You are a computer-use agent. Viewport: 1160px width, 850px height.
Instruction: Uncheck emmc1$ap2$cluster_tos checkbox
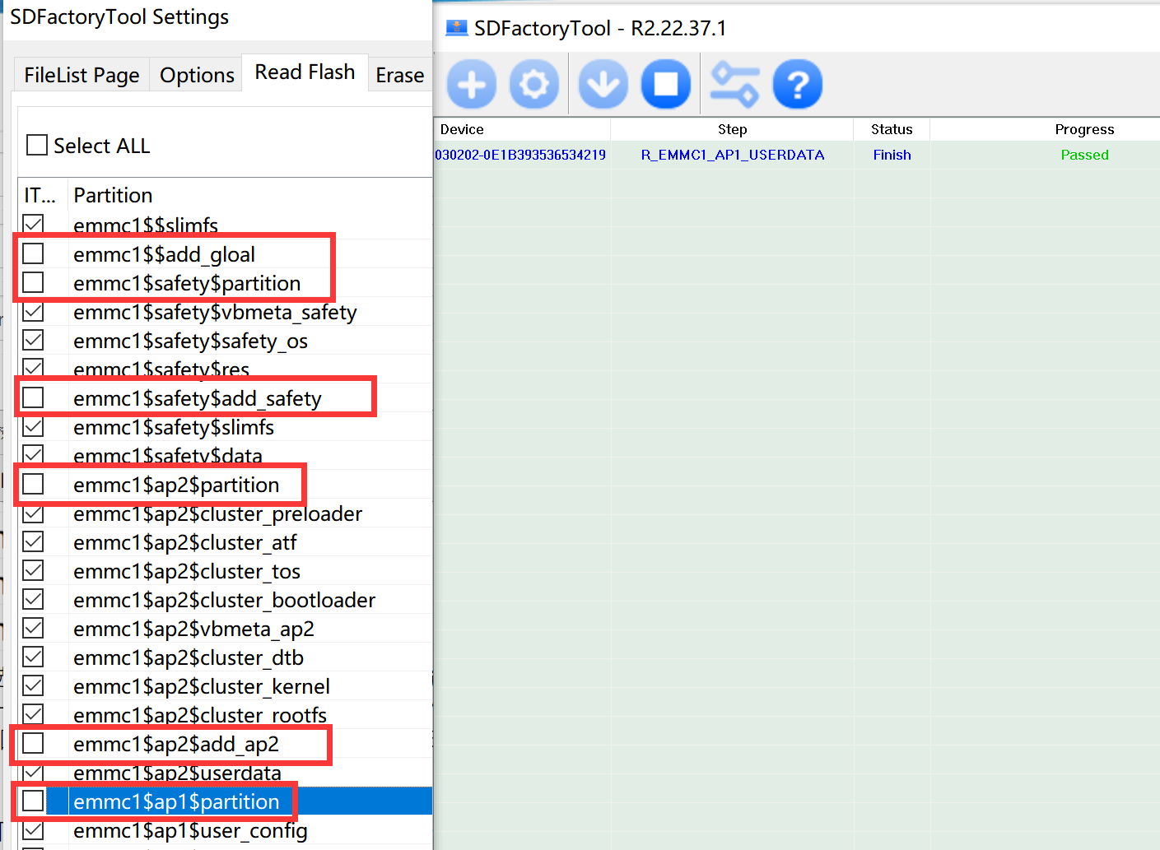33,570
